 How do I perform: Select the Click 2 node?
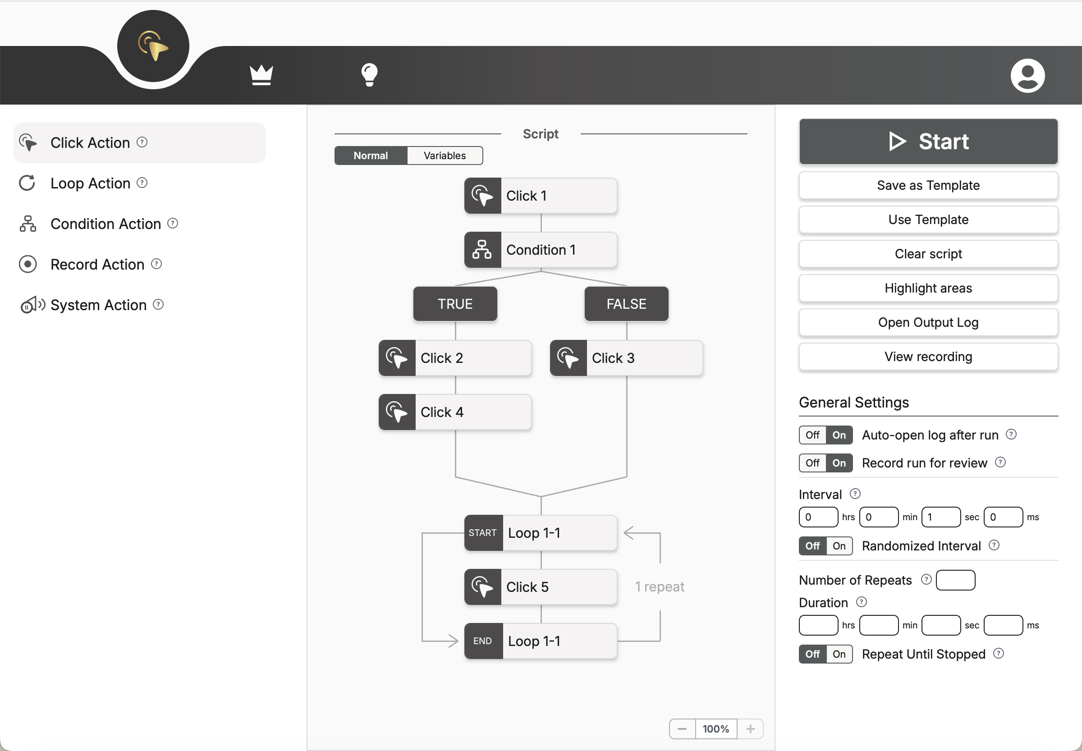(x=455, y=358)
